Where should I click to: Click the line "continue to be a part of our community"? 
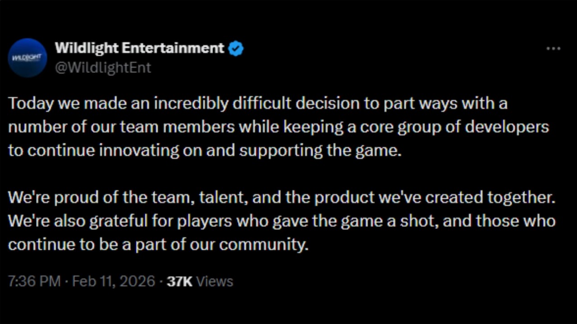158,245
